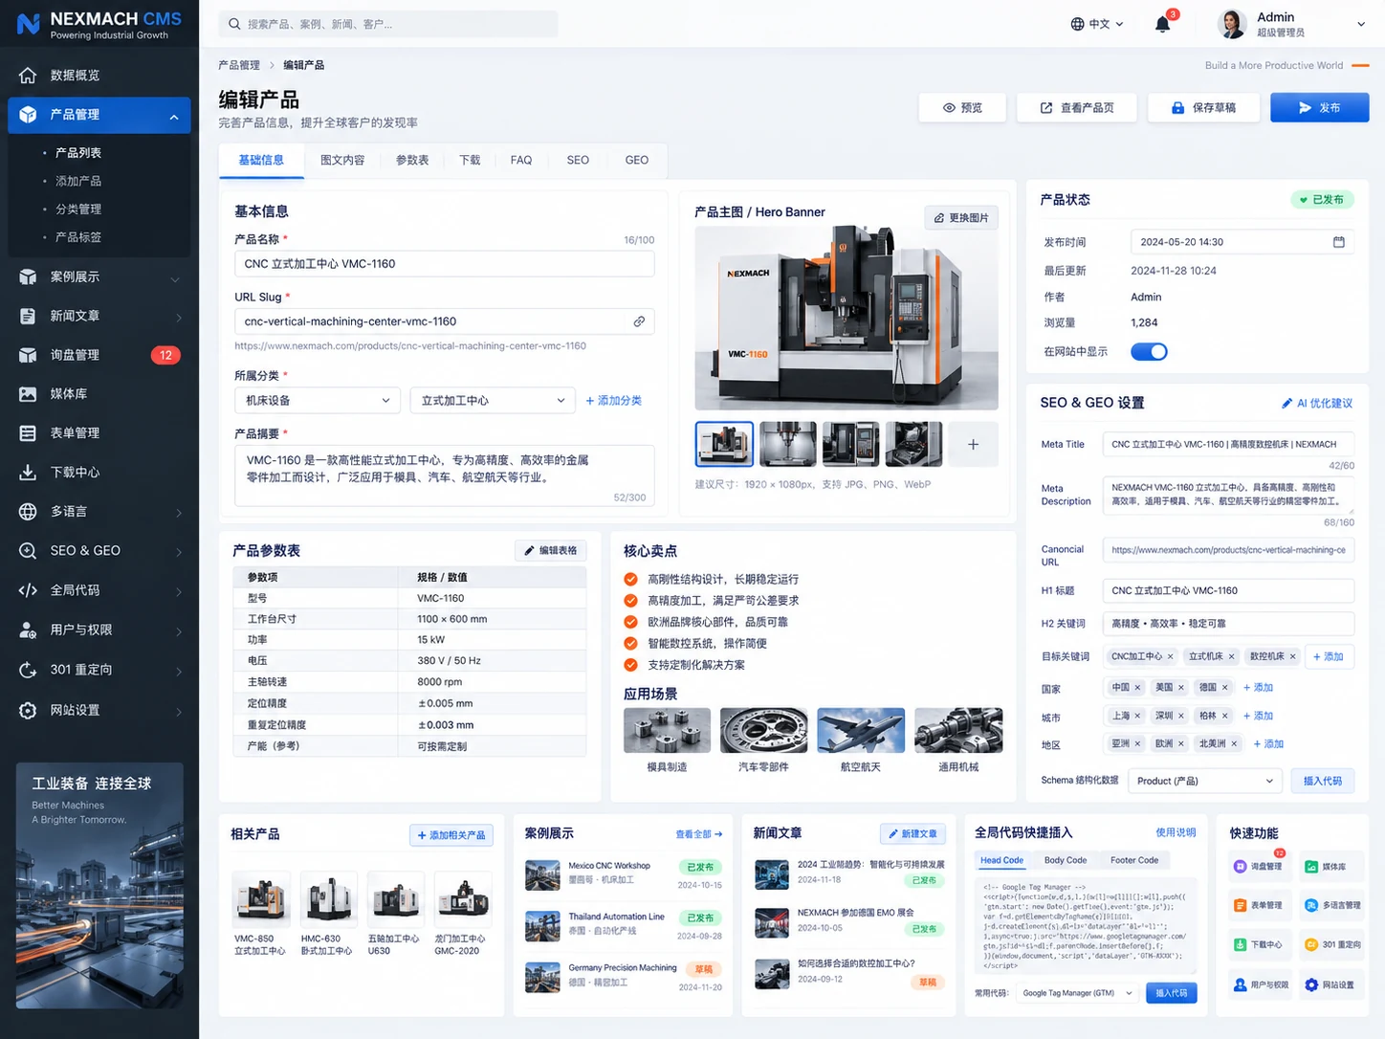The image size is (1385, 1039).
Task: Click the 询盘管理 quick function icon
Action: (1240, 866)
